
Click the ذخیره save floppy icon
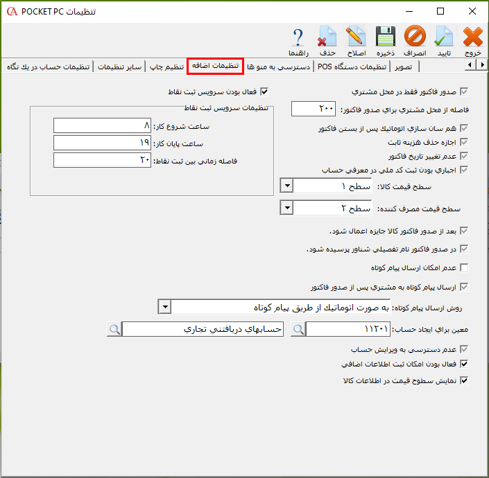click(386, 41)
